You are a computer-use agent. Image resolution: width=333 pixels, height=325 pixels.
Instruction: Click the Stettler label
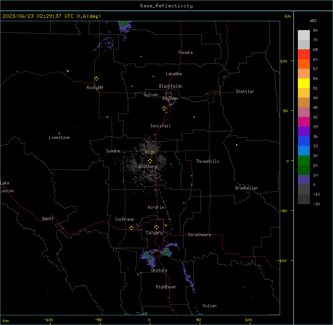[x=245, y=91]
